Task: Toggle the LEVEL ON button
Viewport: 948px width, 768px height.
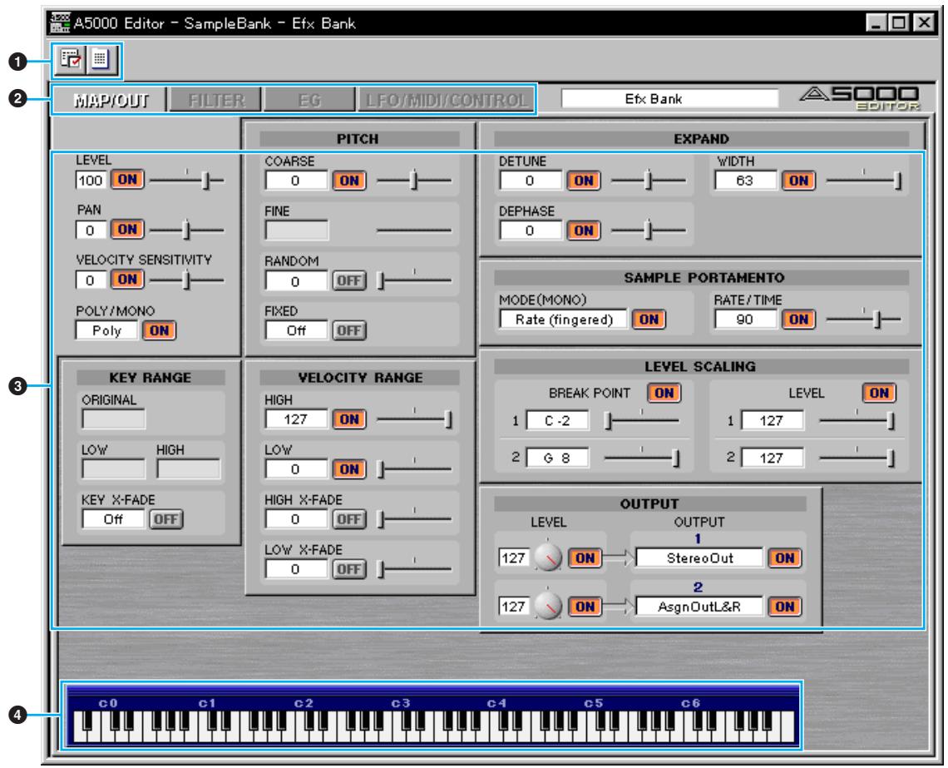Action: point(127,180)
